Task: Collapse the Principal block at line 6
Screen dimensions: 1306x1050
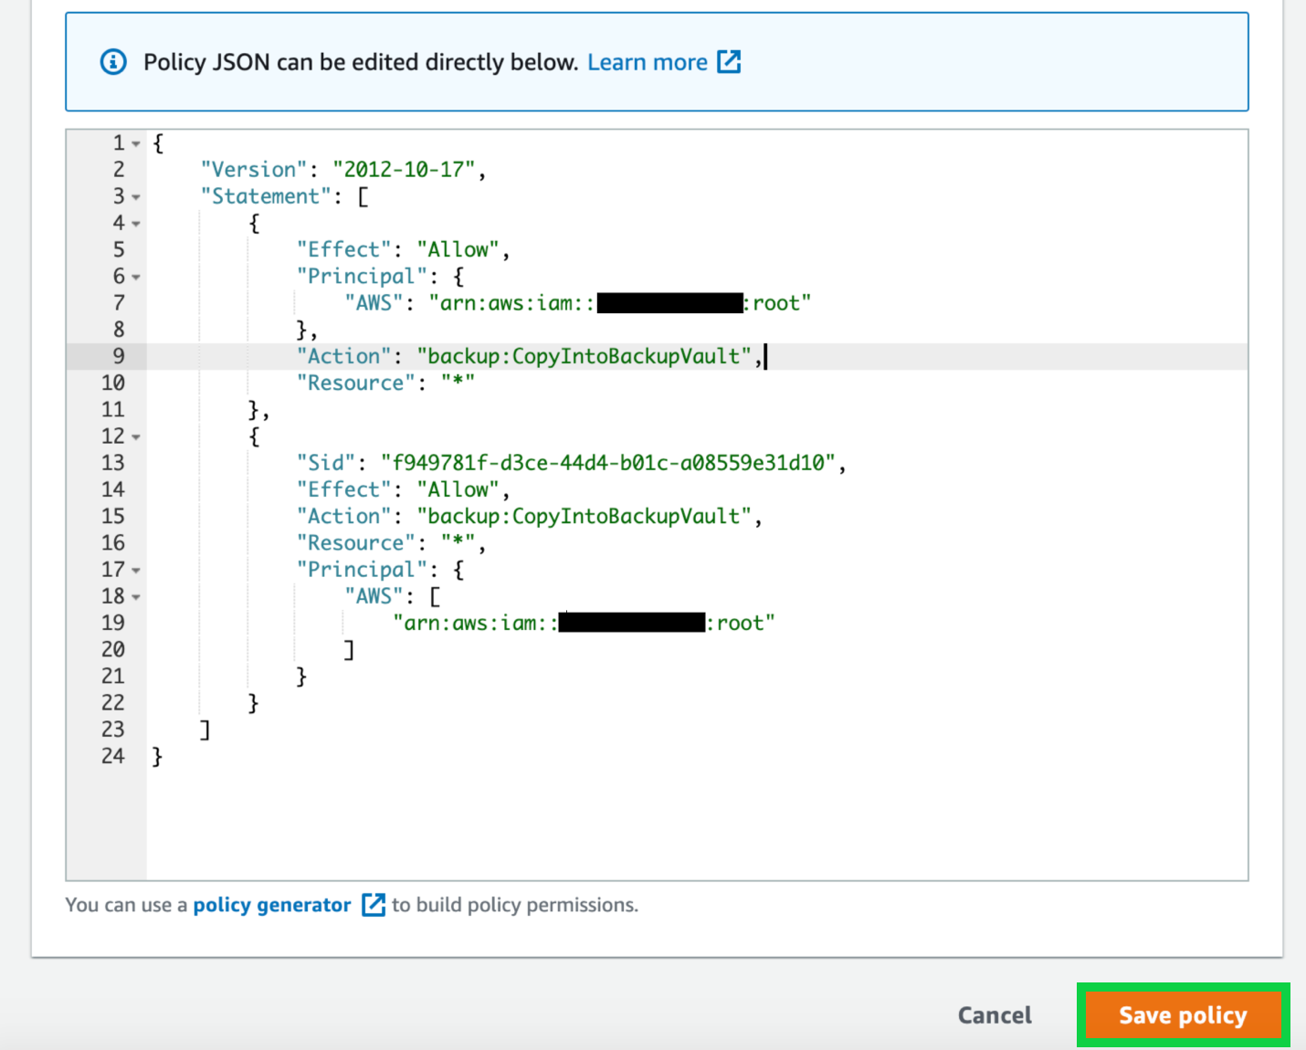Action: click(x=135, y=277)
